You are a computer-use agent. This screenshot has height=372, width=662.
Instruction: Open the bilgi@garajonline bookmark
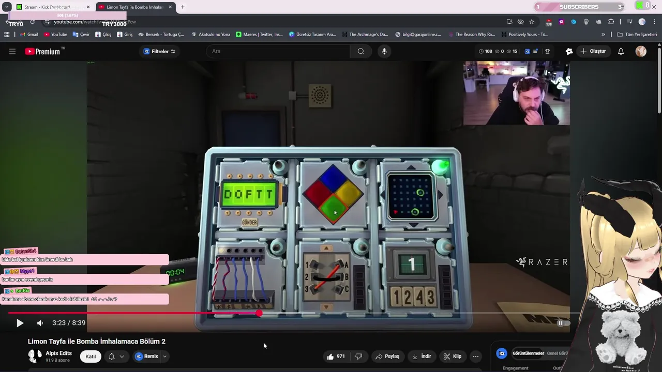tap(418, 35)
